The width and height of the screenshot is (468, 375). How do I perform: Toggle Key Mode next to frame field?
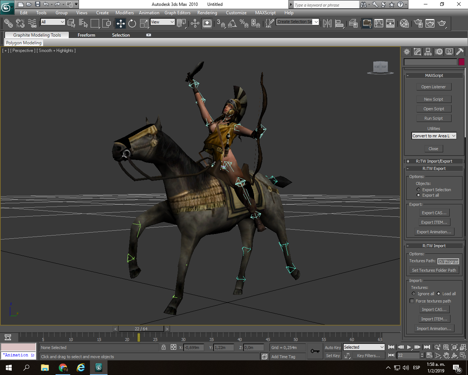point(391,355)
